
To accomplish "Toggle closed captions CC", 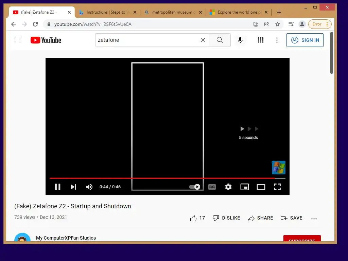I will click(212, 187).
